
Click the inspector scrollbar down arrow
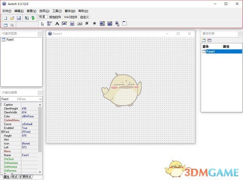40,172
